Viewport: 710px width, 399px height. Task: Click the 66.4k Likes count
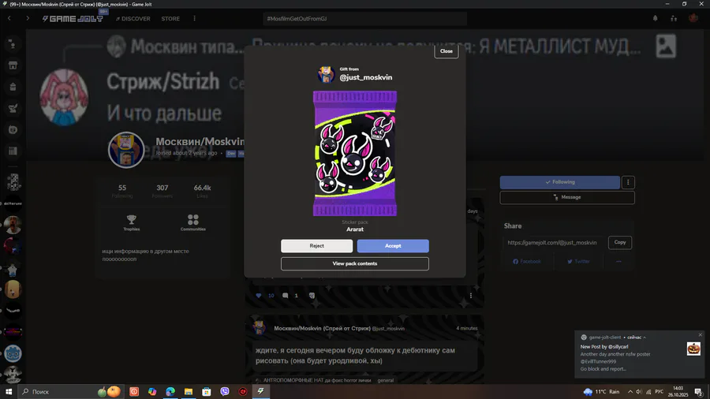pos(202,191)
